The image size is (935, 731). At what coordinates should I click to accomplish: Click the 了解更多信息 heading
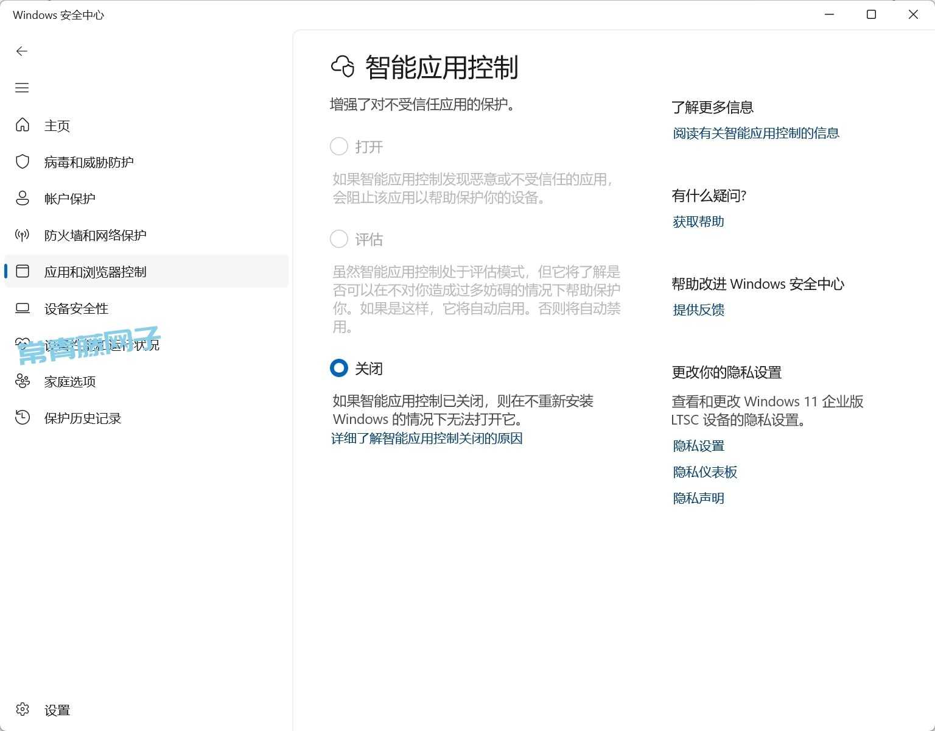coord(712,107)
